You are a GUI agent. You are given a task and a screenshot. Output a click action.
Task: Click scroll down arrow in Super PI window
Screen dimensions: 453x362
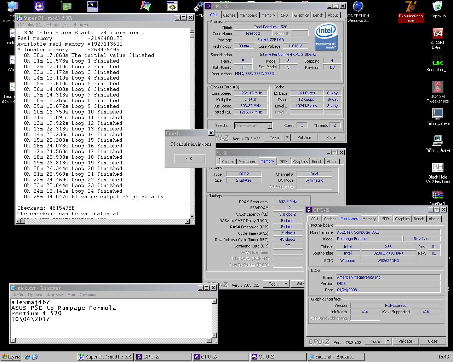click(x=192, y=217)
